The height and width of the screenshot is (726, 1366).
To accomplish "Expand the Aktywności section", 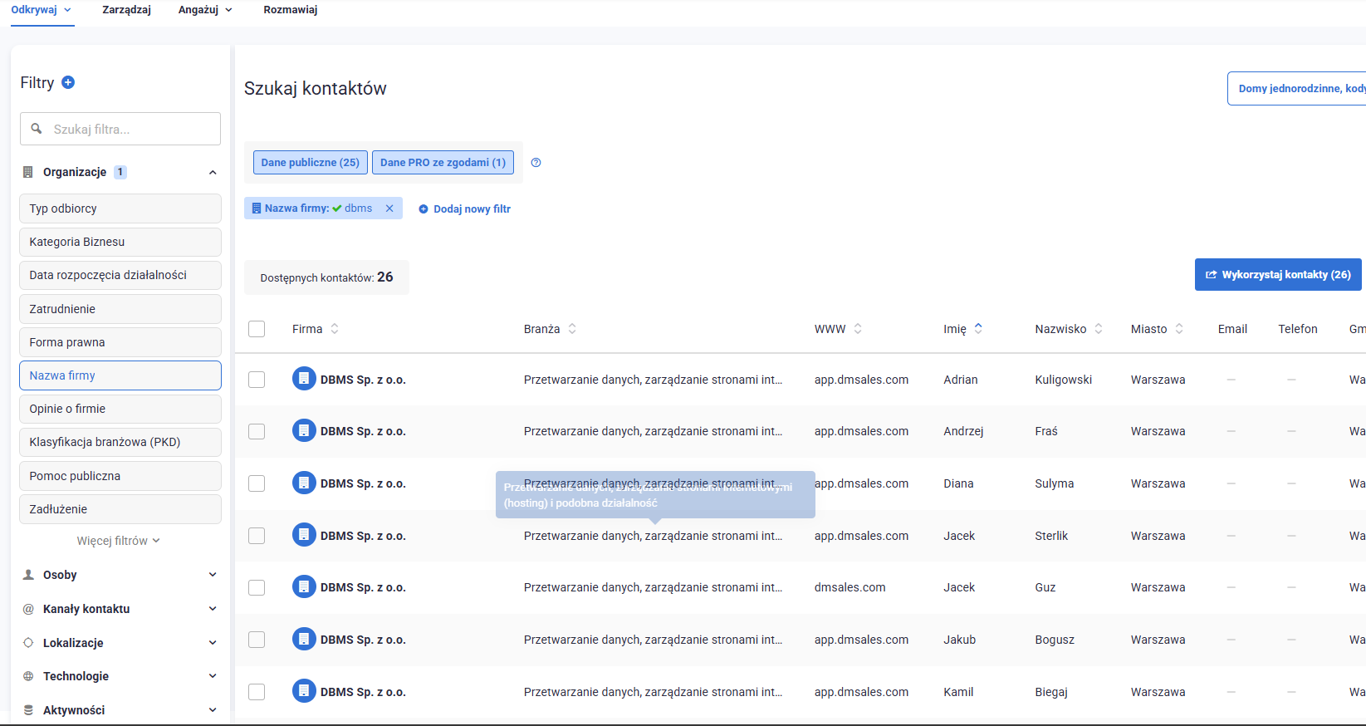I will tap(213, 710).
